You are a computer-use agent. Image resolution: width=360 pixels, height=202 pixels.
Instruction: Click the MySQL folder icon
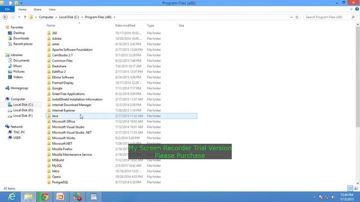click(49, 166)
